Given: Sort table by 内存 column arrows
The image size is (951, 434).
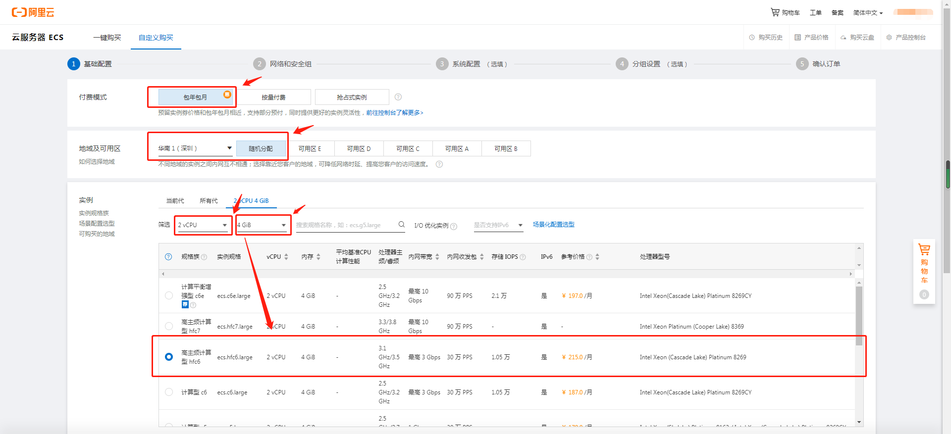Looking at the screenshot, I should tap(318, 257).
